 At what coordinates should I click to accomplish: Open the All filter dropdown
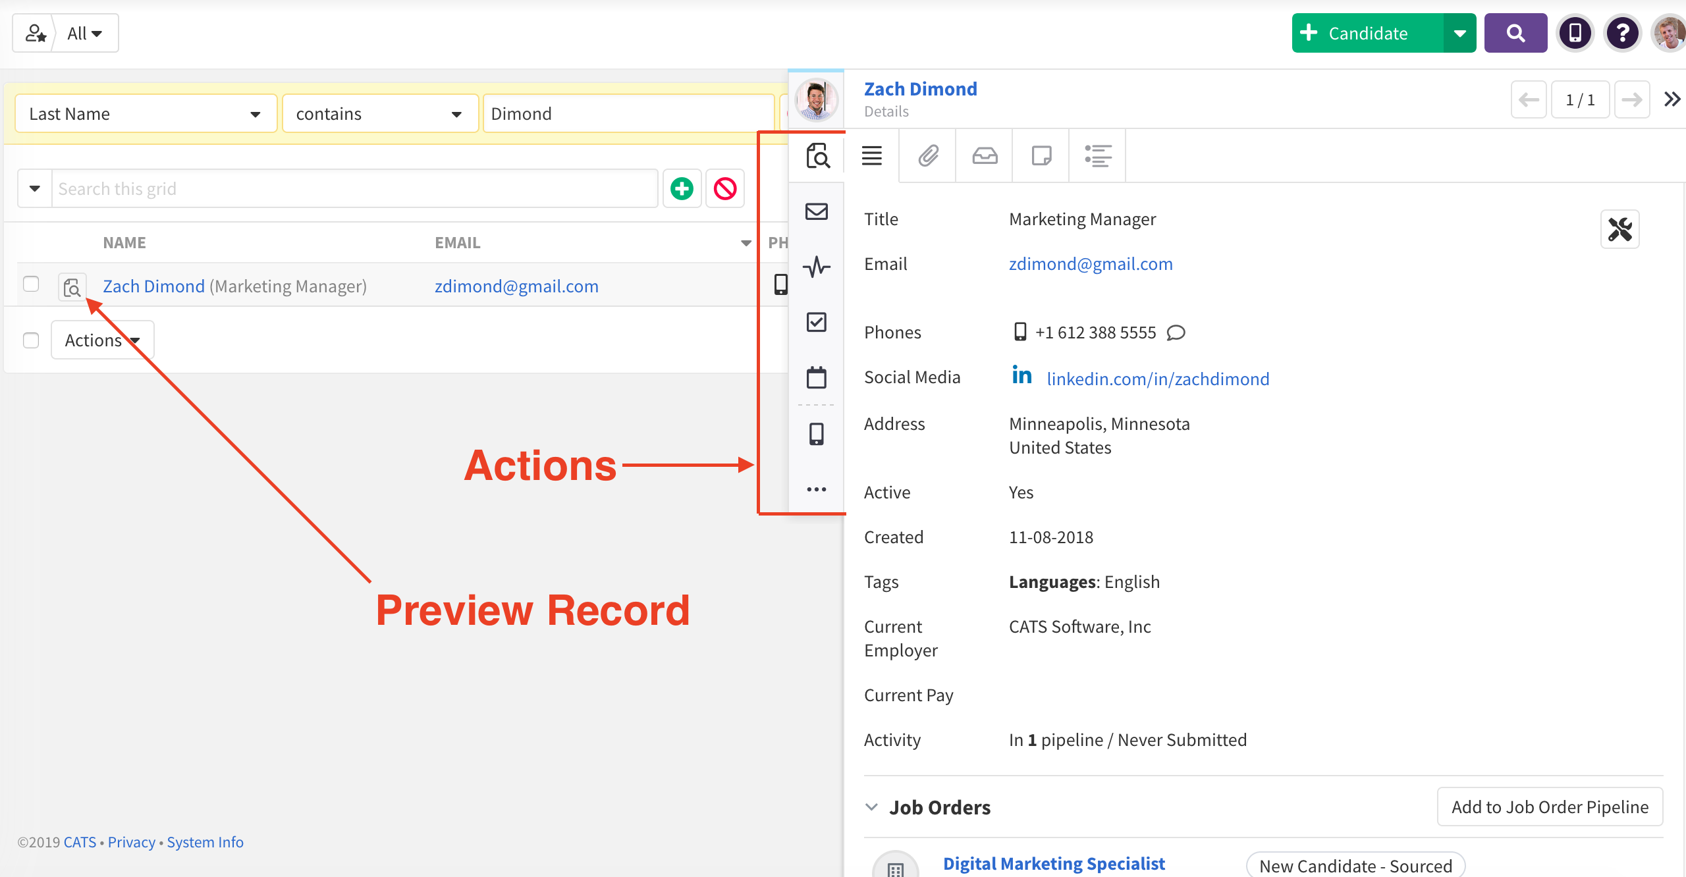(x=84, y=33)
